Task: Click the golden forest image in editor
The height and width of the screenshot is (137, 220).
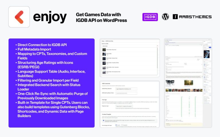Action: 188,82
